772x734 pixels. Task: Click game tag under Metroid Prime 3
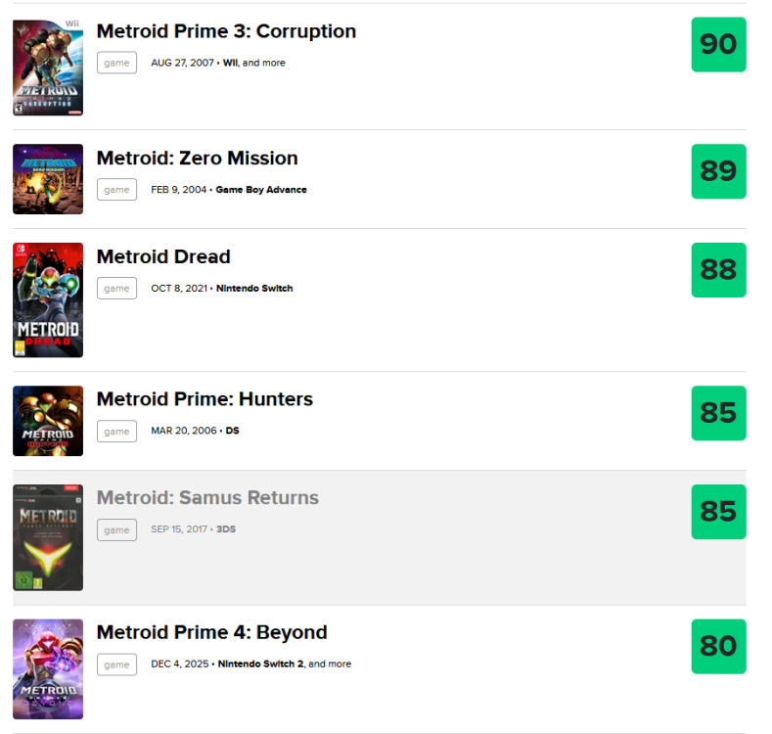point(116,63)
